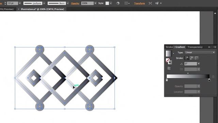The image size is (218, 123).
Task: Click the small left inner diamond shape
Action: click(x=33, y=78)
